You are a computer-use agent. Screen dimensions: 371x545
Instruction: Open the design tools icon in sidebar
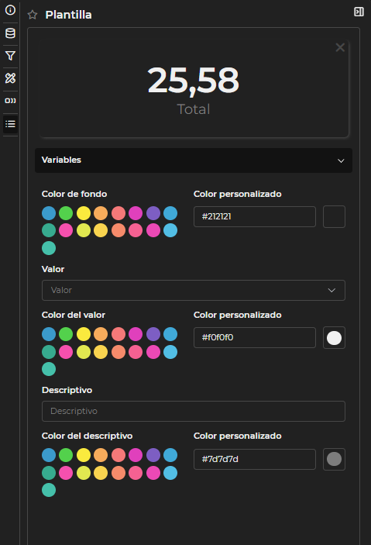click(10, 78)
